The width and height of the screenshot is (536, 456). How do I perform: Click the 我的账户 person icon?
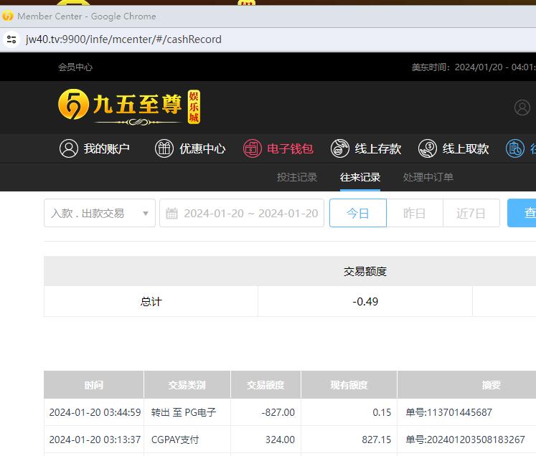pos(69,148)
